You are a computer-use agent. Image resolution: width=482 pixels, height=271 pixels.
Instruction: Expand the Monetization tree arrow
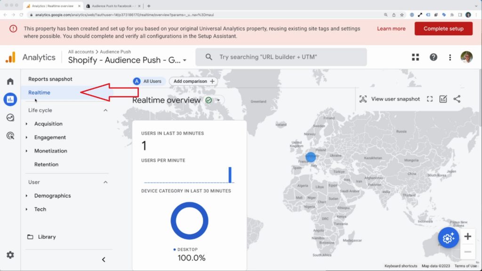(x=26, y=151)
